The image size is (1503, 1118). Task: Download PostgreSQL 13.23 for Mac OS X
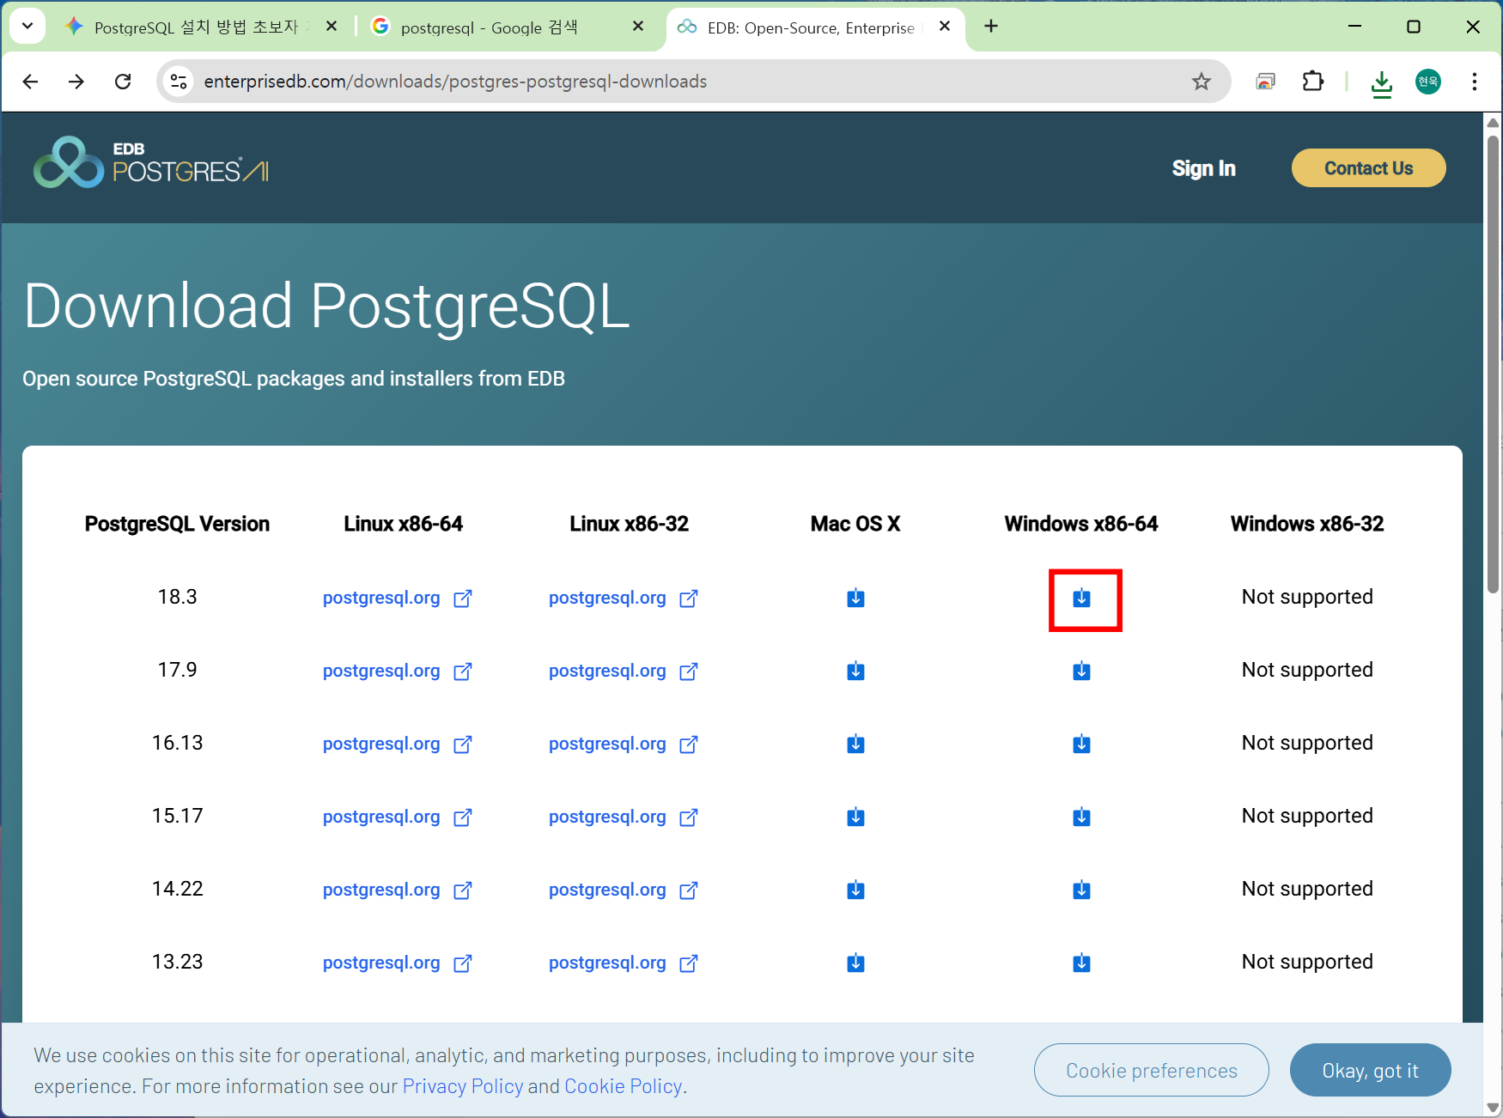pyautogui.click(x=855, y=963)
